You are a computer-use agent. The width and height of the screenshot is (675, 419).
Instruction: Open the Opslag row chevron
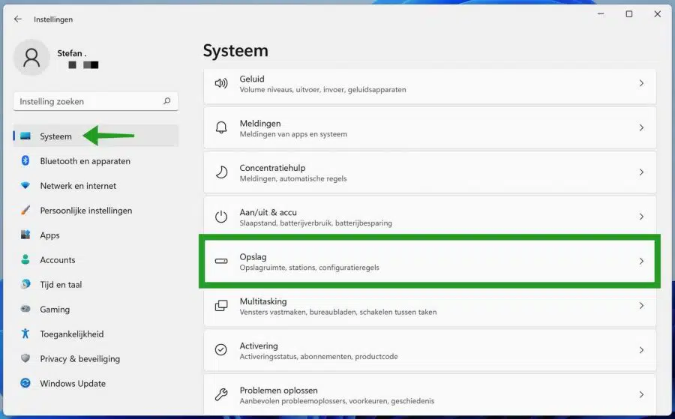(x=641, y=261)
